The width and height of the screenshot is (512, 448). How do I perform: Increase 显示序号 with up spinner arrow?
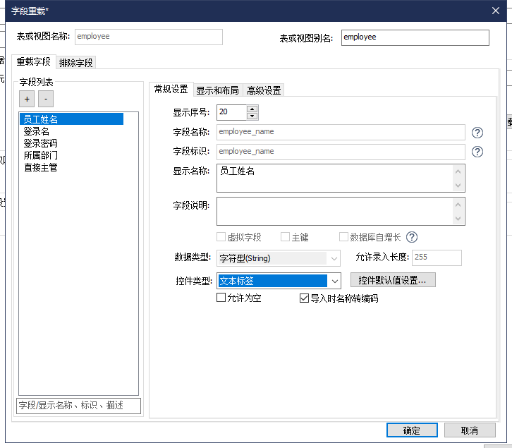coord(252,109)
